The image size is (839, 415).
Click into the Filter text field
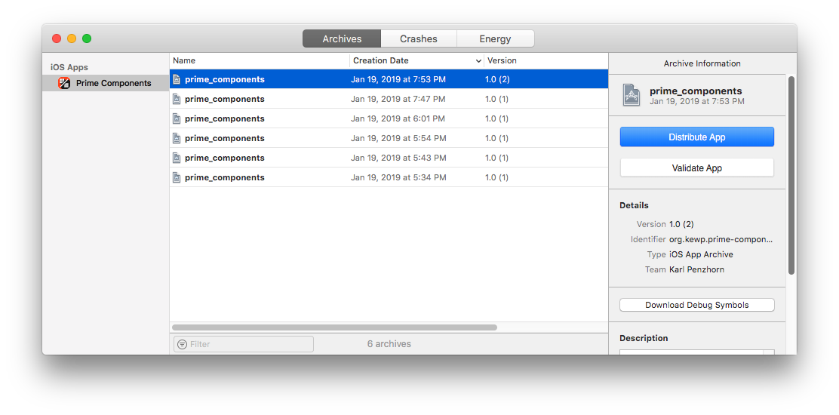pos(249,344)
